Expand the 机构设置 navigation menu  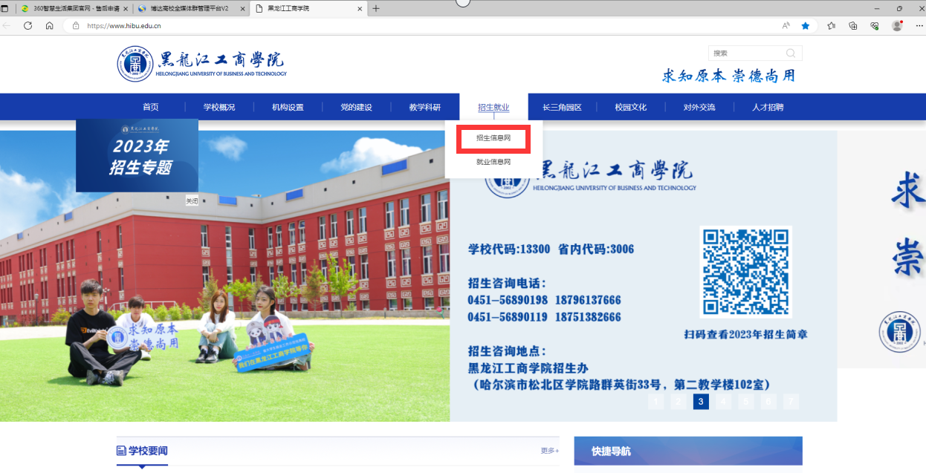coord(288,107)
